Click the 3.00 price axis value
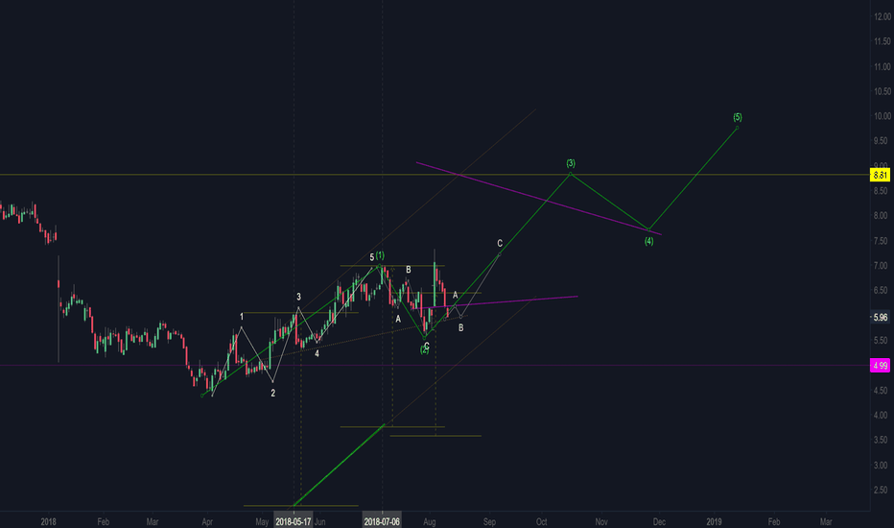Viewport: 894px width, 528px height. point(882,465)
